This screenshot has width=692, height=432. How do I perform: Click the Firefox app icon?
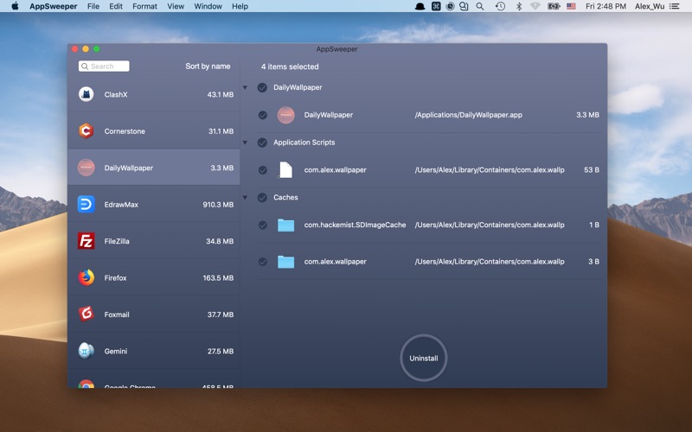[86, 277]
